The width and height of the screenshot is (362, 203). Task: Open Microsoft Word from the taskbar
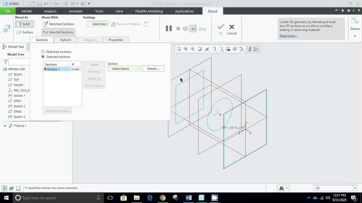189,198
